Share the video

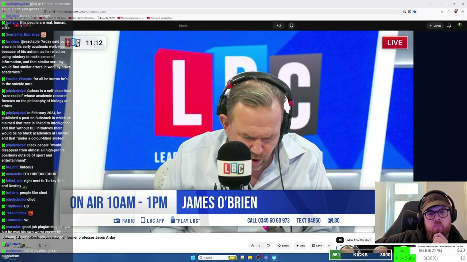(x=283, y=246)
